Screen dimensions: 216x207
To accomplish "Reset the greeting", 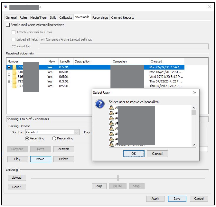I will click(17, 187).
